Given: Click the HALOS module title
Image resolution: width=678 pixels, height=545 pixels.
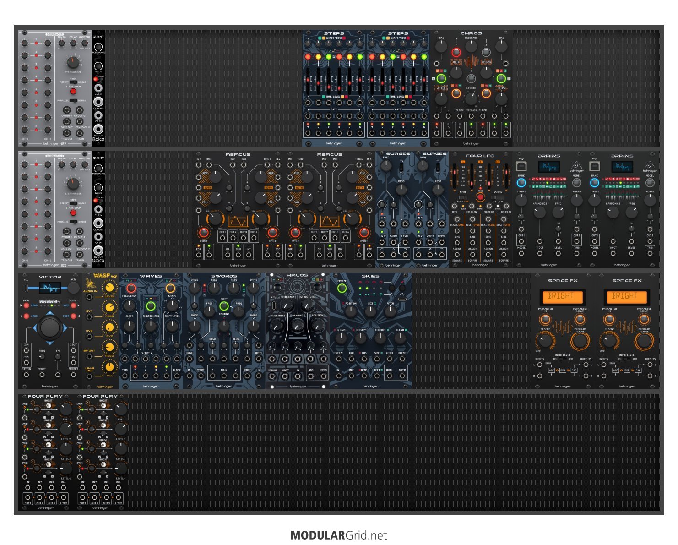Looking at the screenshot, I should [x=298, y=276].
